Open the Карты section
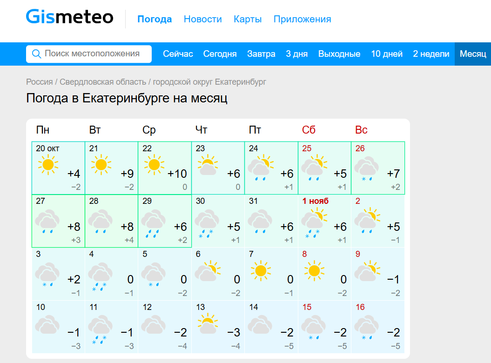Screen dimensions: 491x363 coord(248,19)
